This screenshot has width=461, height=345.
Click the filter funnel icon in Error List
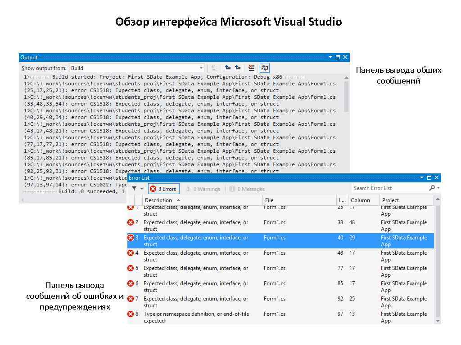pyautogui.click(x=134, y=189)
